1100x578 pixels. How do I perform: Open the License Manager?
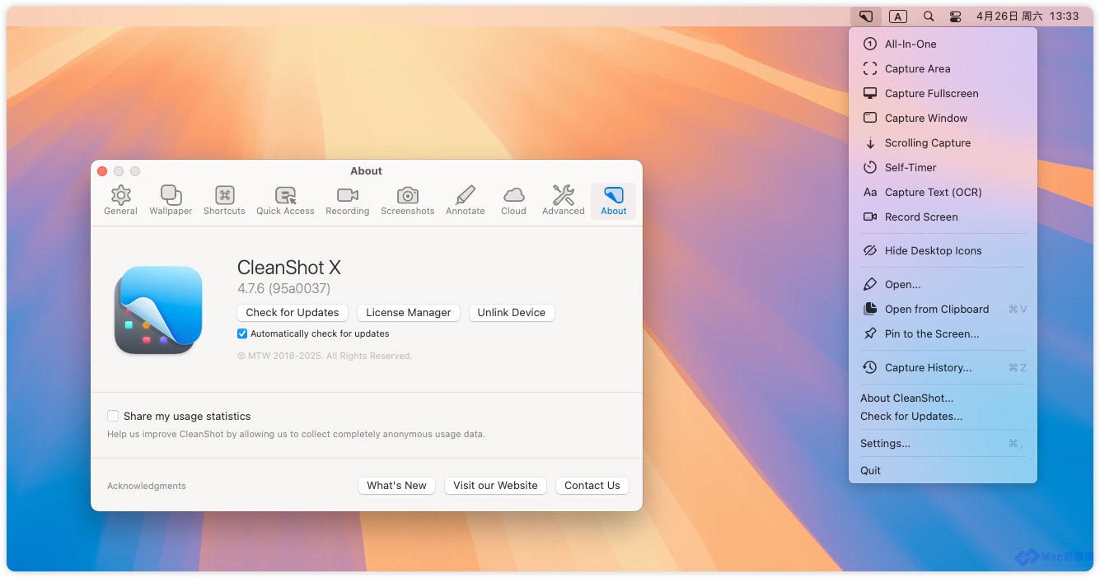(409, 313)
